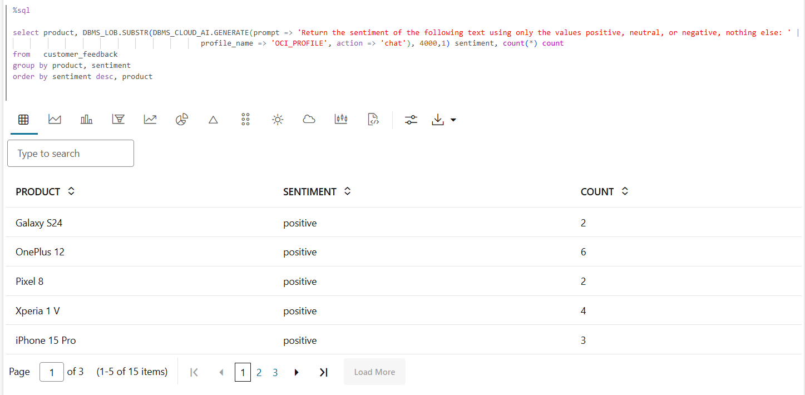Focus the Type to search field
The image size is (805, 395).
click(71, 154)
